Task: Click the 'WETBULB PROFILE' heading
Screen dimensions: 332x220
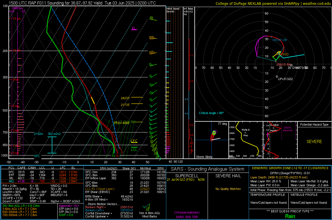Action: (304, 195)
